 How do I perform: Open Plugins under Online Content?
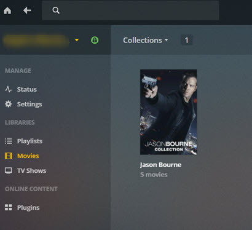pyautogui.click(x=28, y=207)
